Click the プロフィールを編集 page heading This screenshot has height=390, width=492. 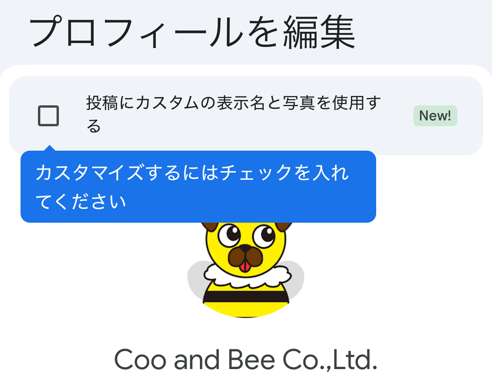[193, 32]
